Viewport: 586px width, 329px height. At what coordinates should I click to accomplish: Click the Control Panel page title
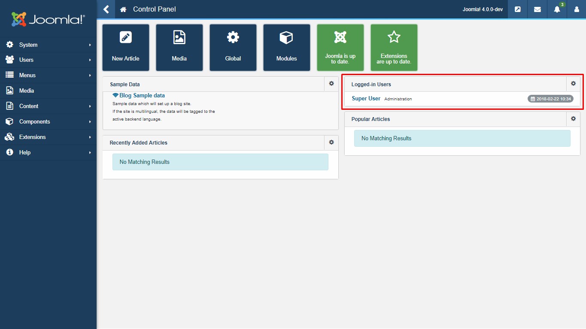coord(155,9)
